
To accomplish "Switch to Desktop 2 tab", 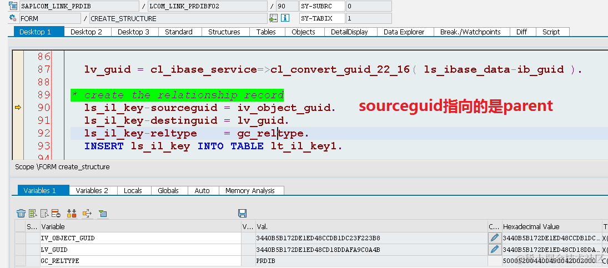I will 86,32.
